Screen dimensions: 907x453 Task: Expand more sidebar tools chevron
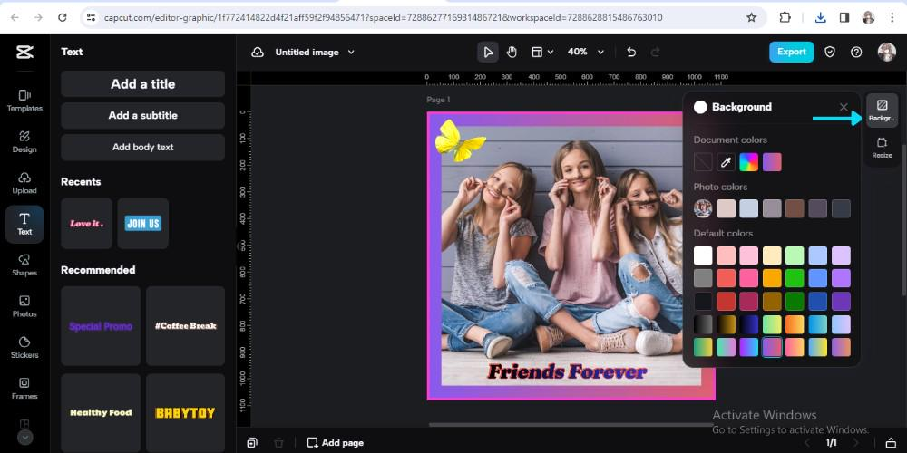point(24,438)
